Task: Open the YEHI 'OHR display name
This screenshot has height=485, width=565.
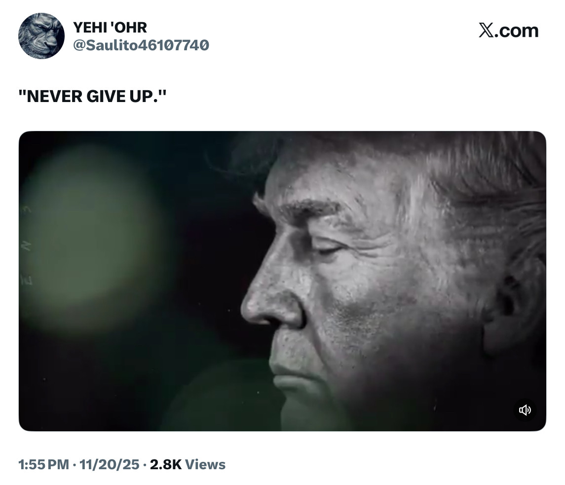Action: point(110,27)
